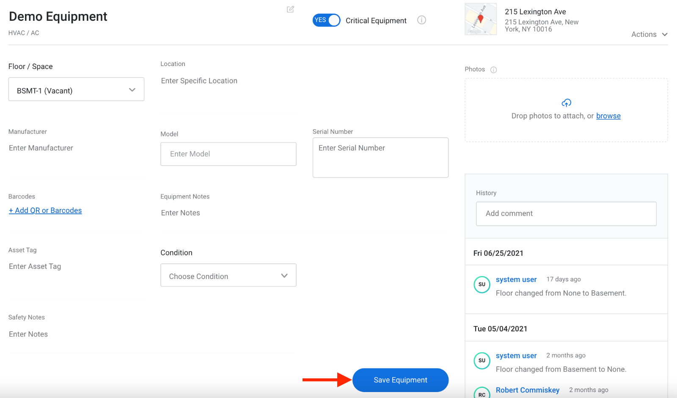Open the Floor / Space dropdown
The image size is (677, 398).
tap(76, 89)
